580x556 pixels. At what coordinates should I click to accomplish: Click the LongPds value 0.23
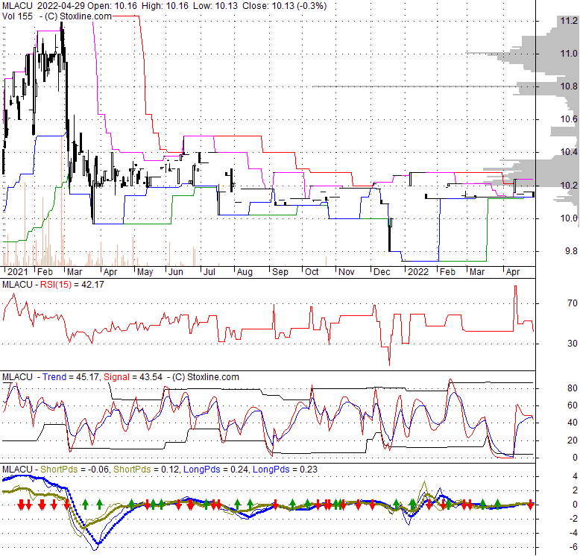click(x=308, y=469)
